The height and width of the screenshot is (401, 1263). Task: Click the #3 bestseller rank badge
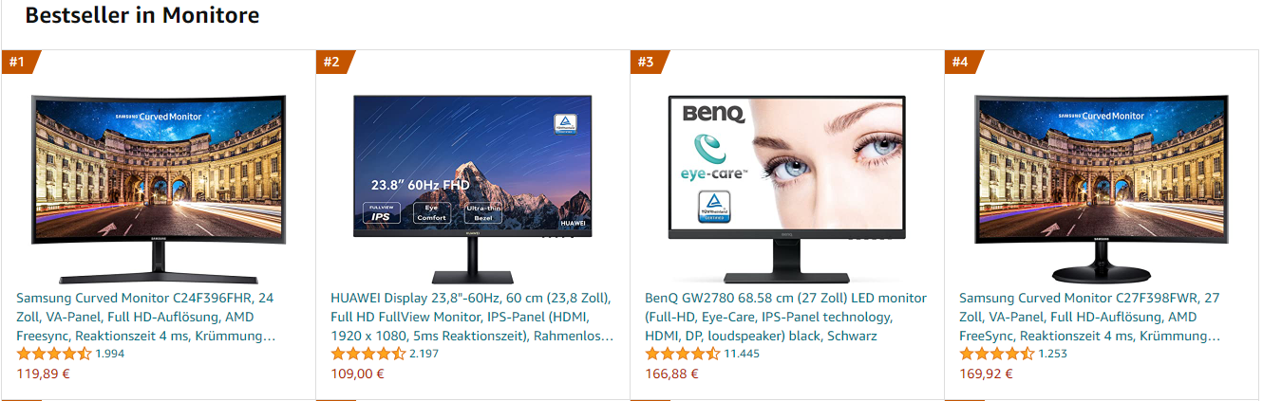click(x=647, y=62)
